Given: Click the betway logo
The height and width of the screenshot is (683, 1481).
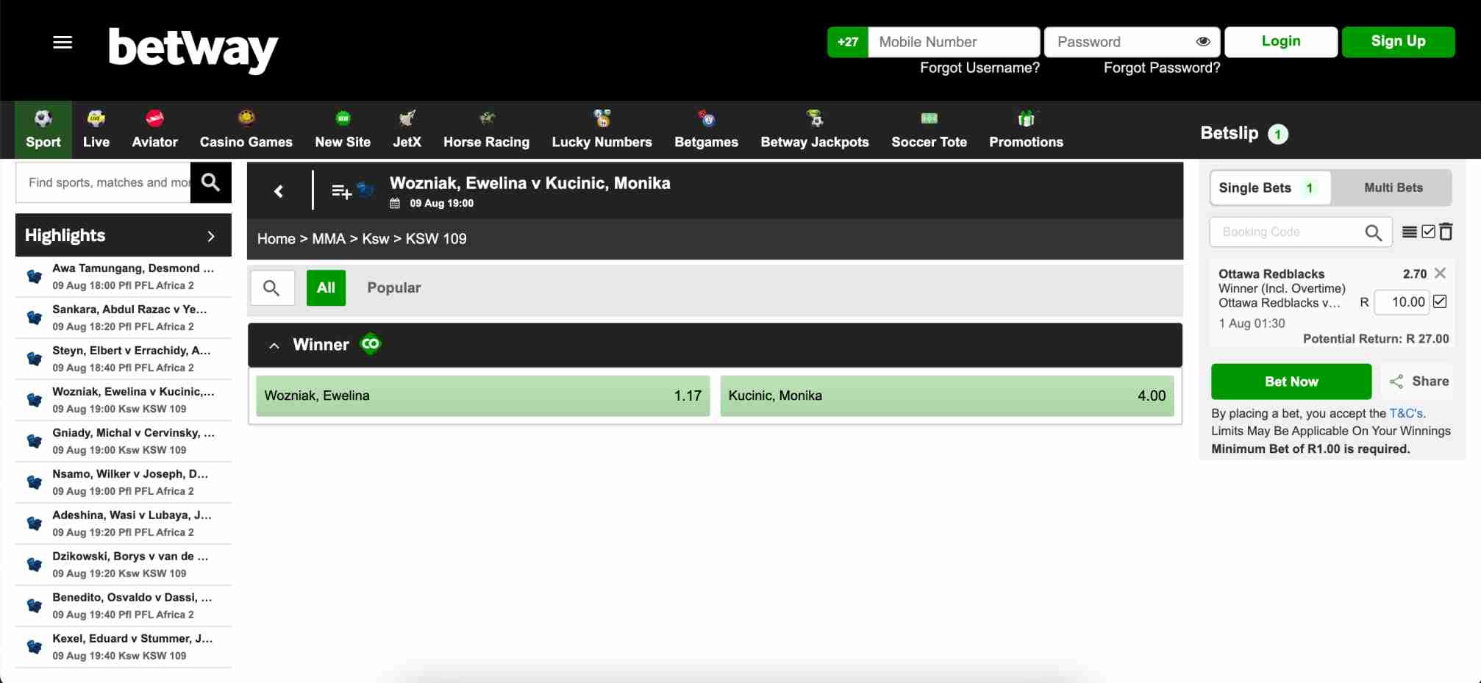Looking at the screenshot, I should tap(193, 49).
